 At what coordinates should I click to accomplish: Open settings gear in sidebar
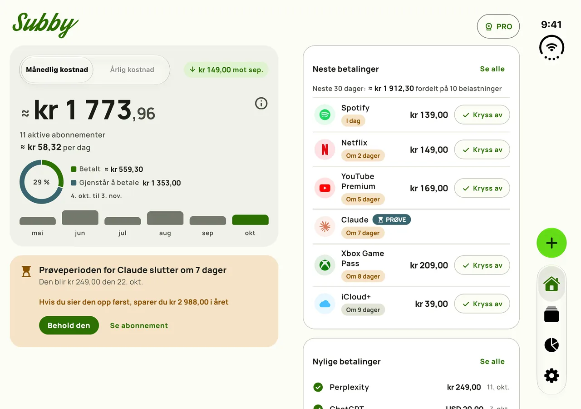click(x=551, y=376)
